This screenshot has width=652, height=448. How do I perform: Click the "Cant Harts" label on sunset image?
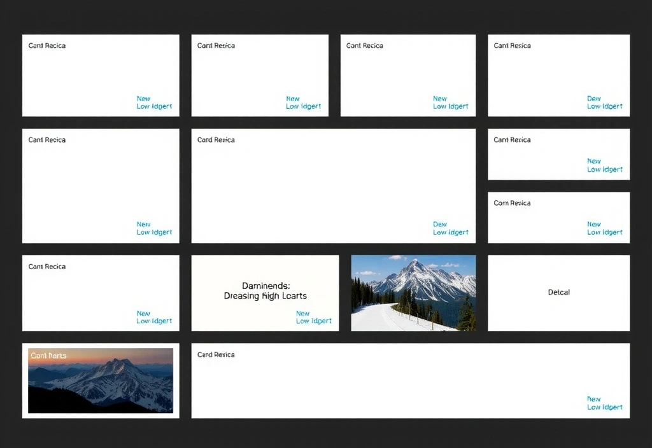48,356
